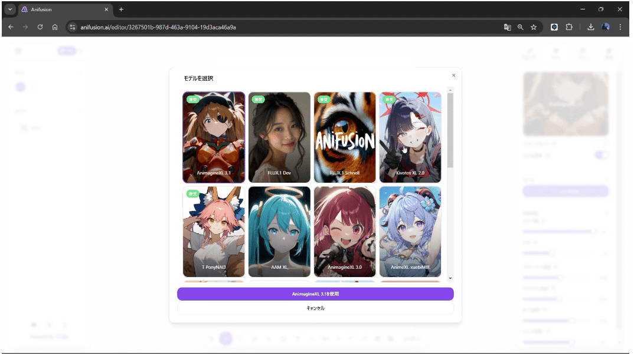634x356 pixels.
Task: Choose the FLUX.1 Dev model card
Action: point(279,137)
